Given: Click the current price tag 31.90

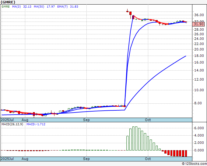Looking at the screenshot, I should click(x=198, y=24).
